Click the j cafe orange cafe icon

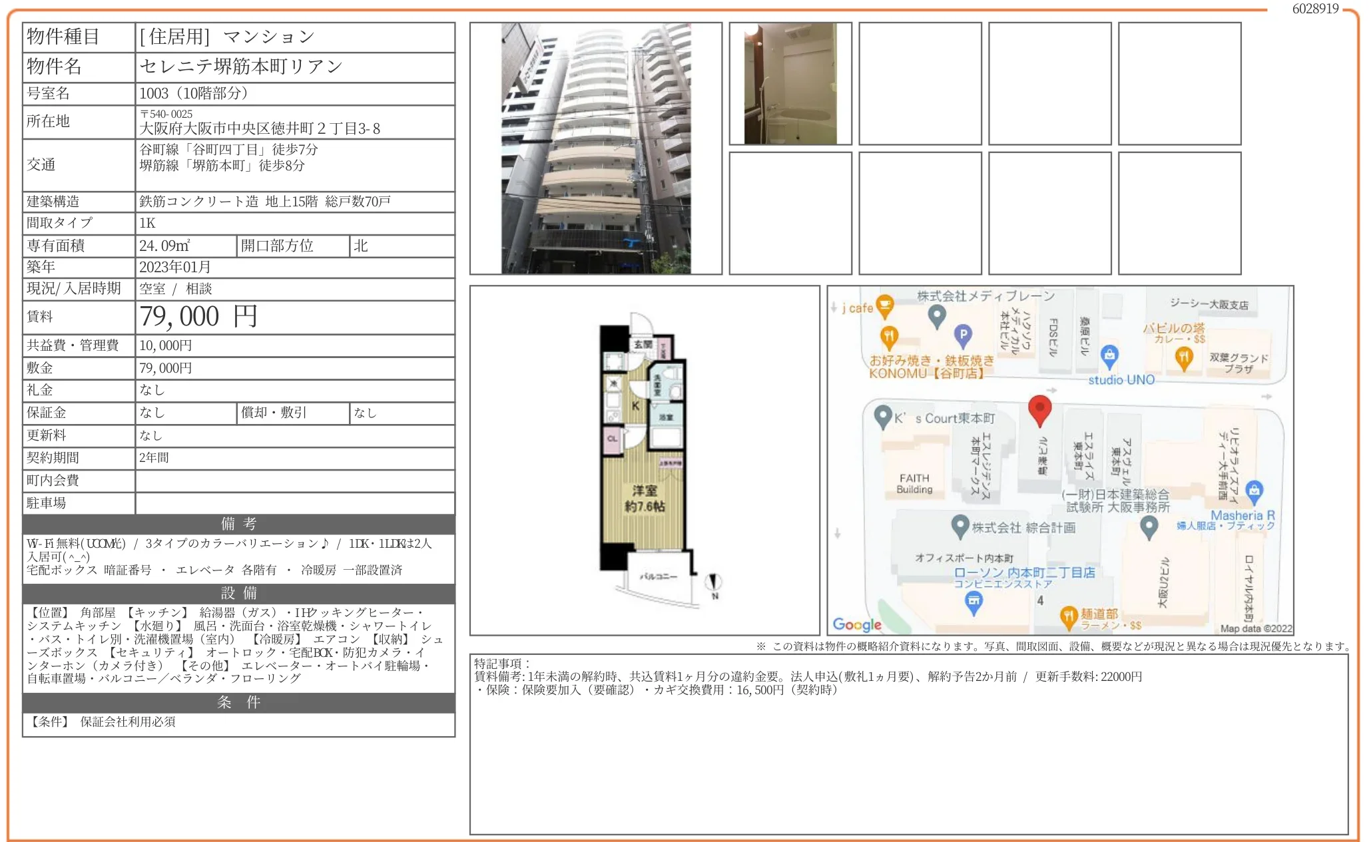click(884, 306)
